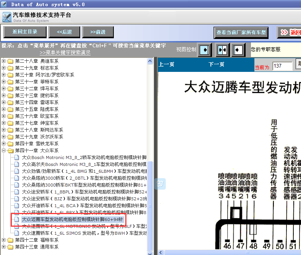Select 大众劲情/劲取轿车 entry
The image size is (301, 255).
[x=84, y=171]
